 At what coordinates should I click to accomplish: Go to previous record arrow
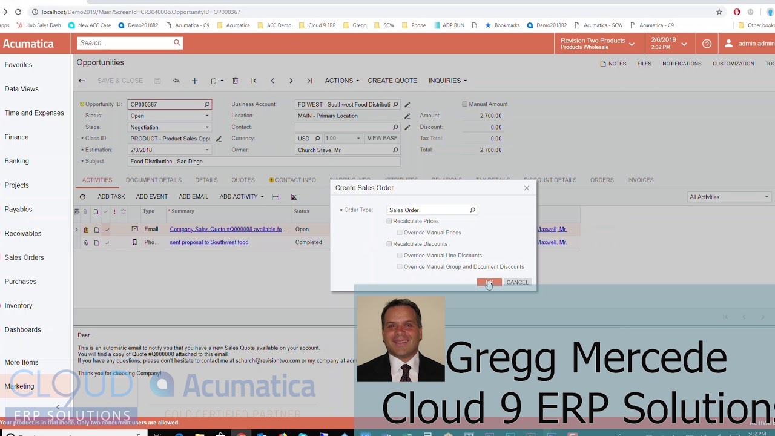[x=272, y=81]
